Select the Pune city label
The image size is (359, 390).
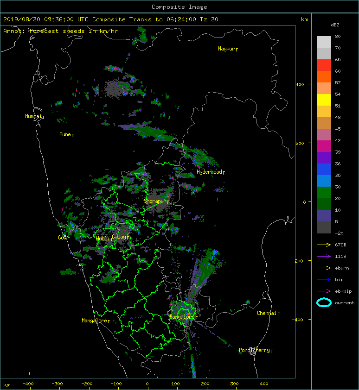(65, 134)
